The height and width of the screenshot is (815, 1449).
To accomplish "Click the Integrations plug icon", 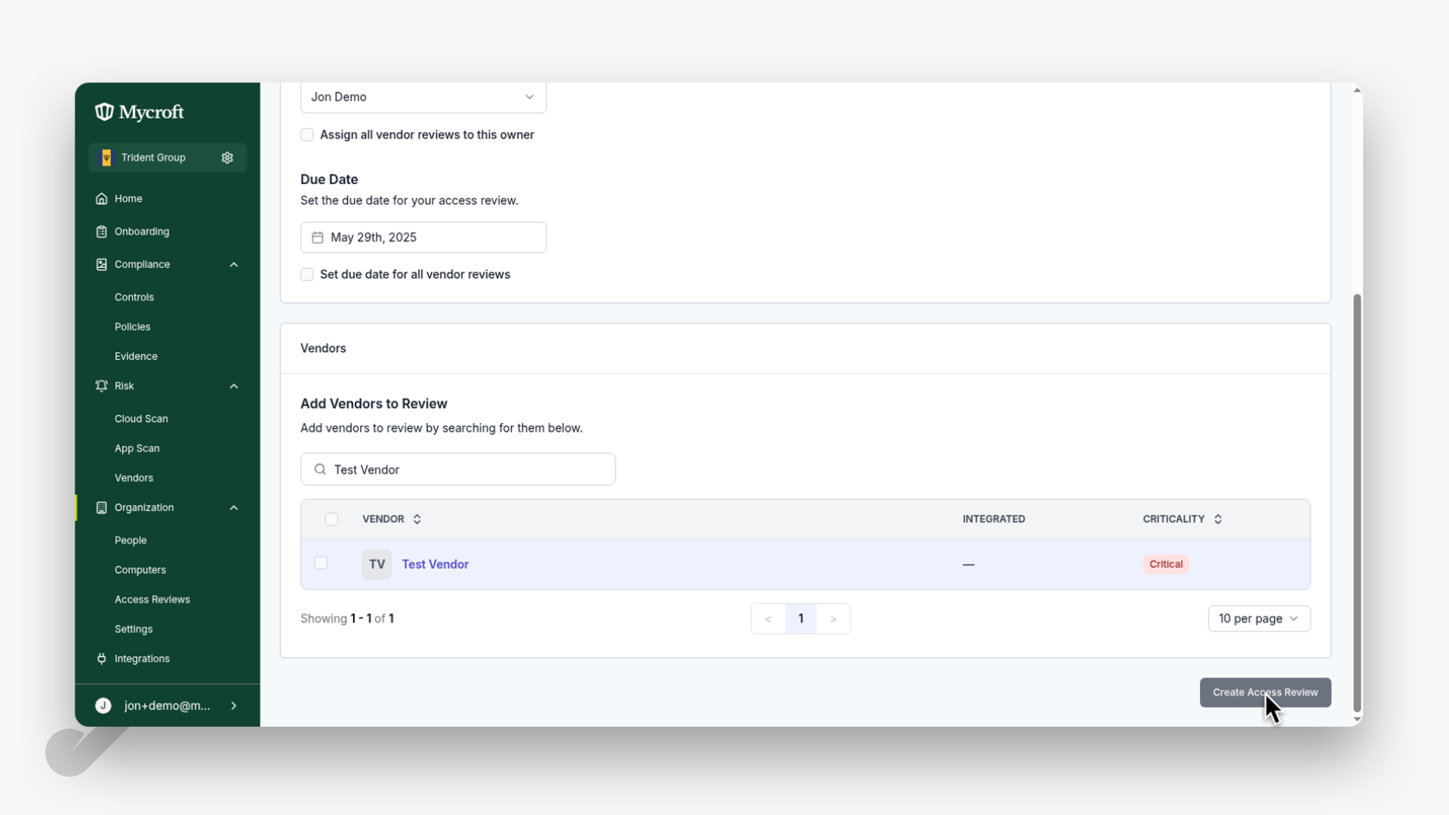I will pos(101,659).
